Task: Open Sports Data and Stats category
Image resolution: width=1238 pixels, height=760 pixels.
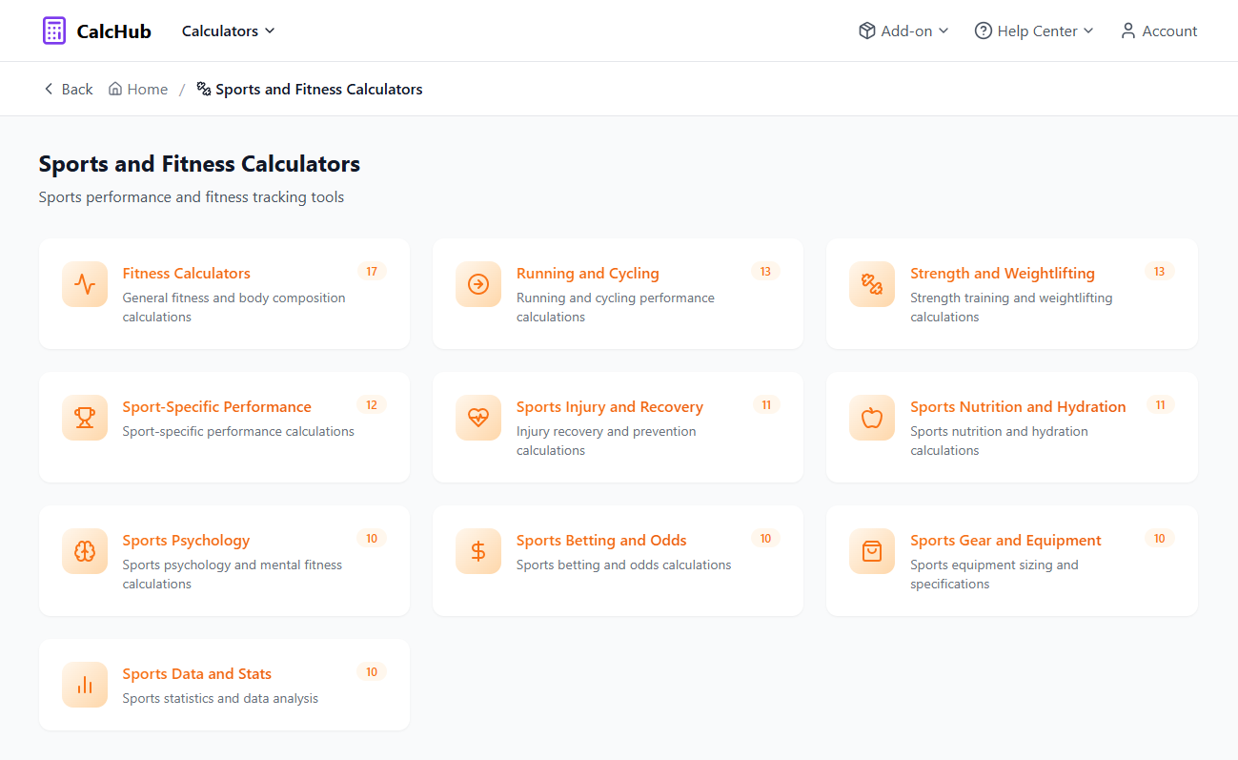Action: 225,685
